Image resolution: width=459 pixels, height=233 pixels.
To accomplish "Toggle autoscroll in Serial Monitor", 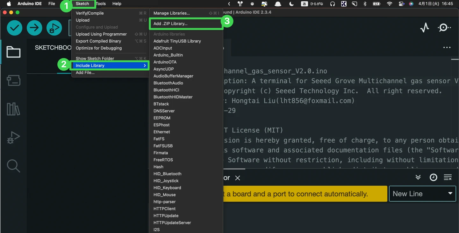I will tap(418, 177).
